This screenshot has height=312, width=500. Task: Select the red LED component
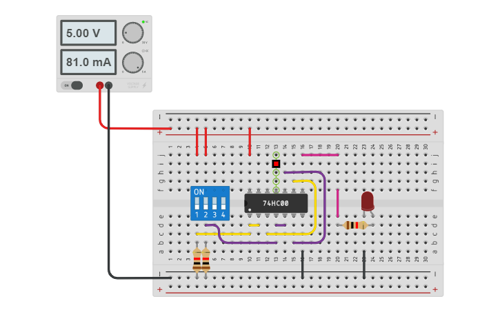368,202
